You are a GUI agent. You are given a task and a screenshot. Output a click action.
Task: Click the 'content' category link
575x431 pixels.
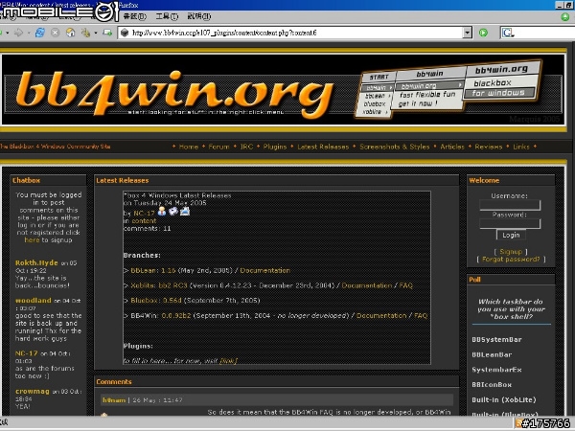144,220
